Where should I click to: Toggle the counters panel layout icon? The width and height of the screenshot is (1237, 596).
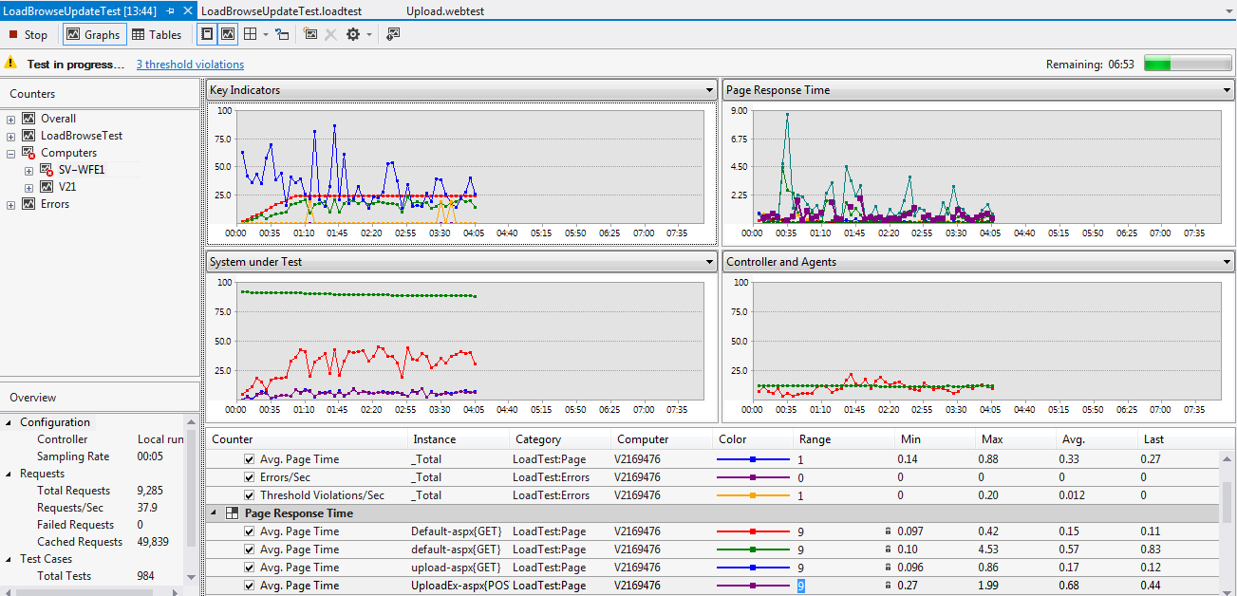[206, 34]
